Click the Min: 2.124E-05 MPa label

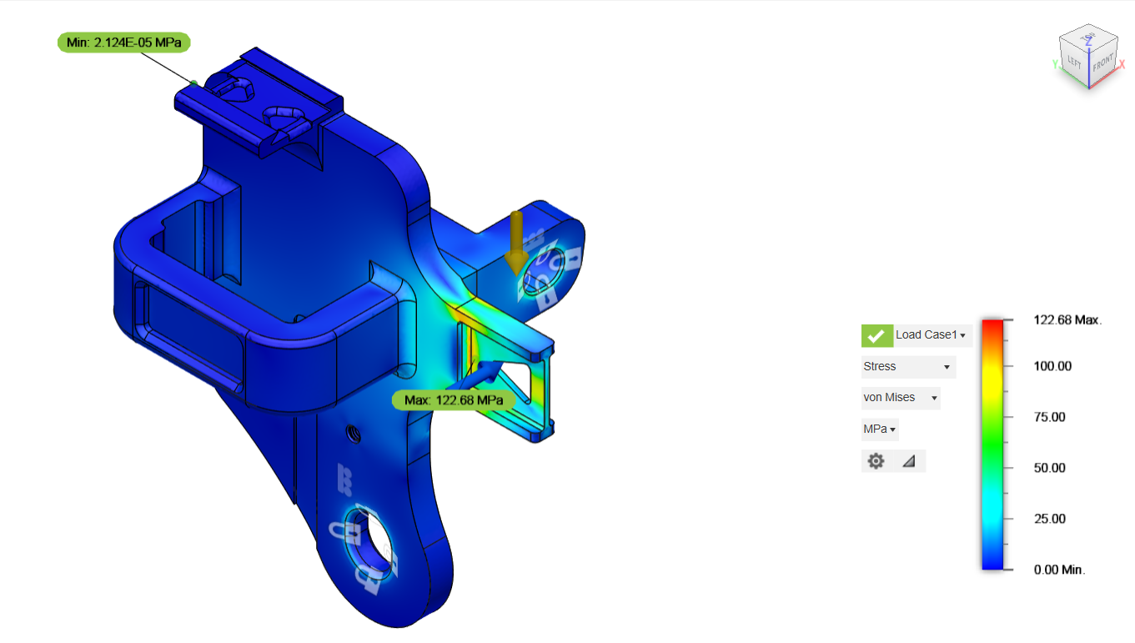[x=124, y=43]
